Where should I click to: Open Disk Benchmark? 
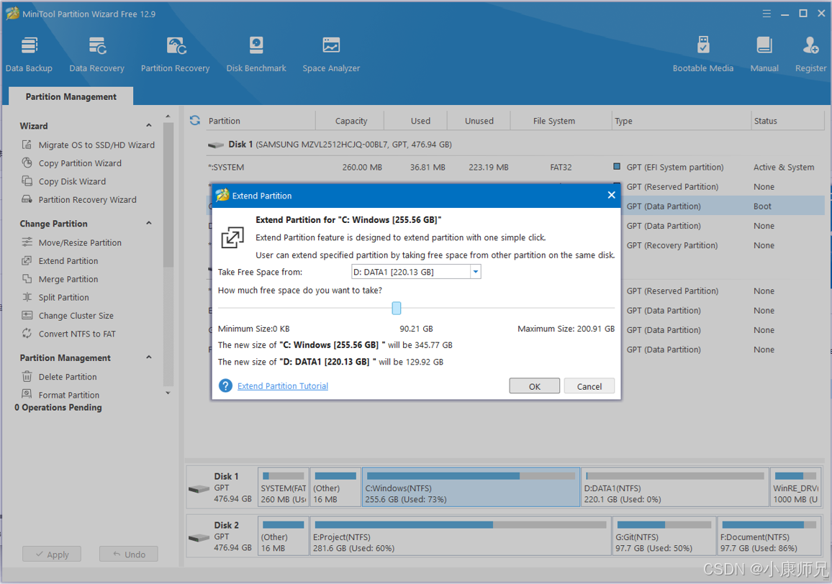(x=256, y=55)
